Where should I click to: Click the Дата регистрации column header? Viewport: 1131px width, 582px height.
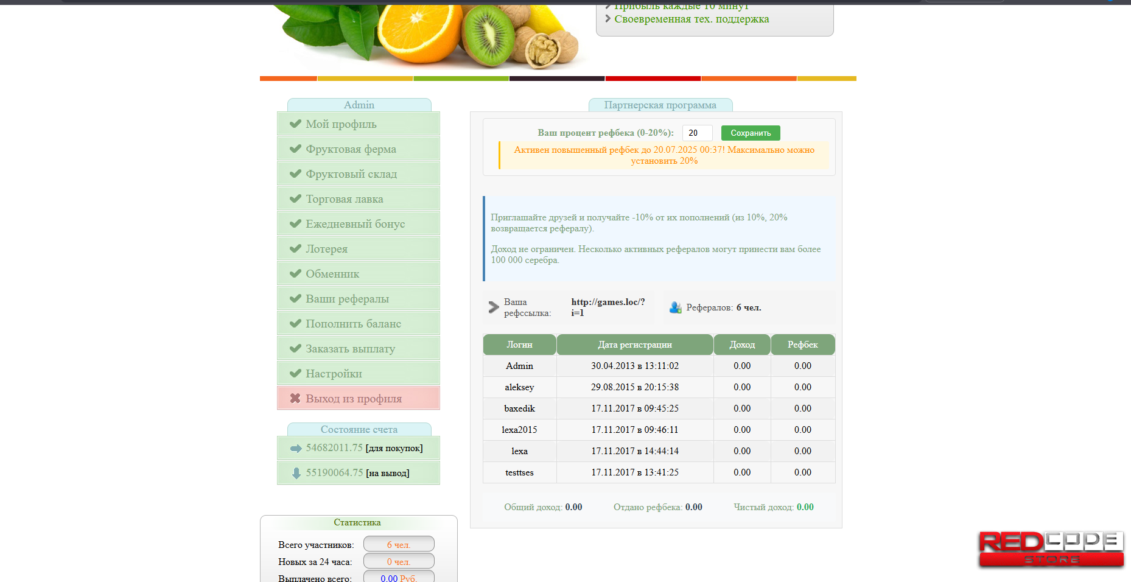[635, 345]
